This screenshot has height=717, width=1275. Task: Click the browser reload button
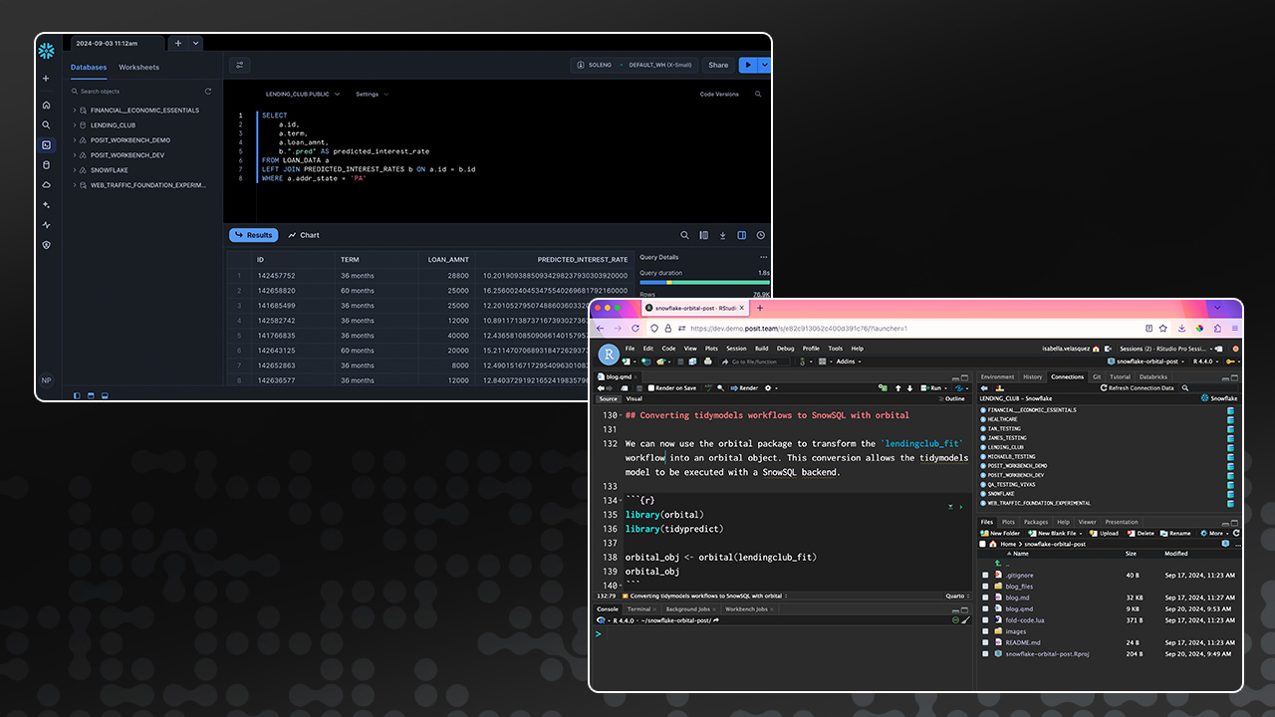(x=635, y=328)
